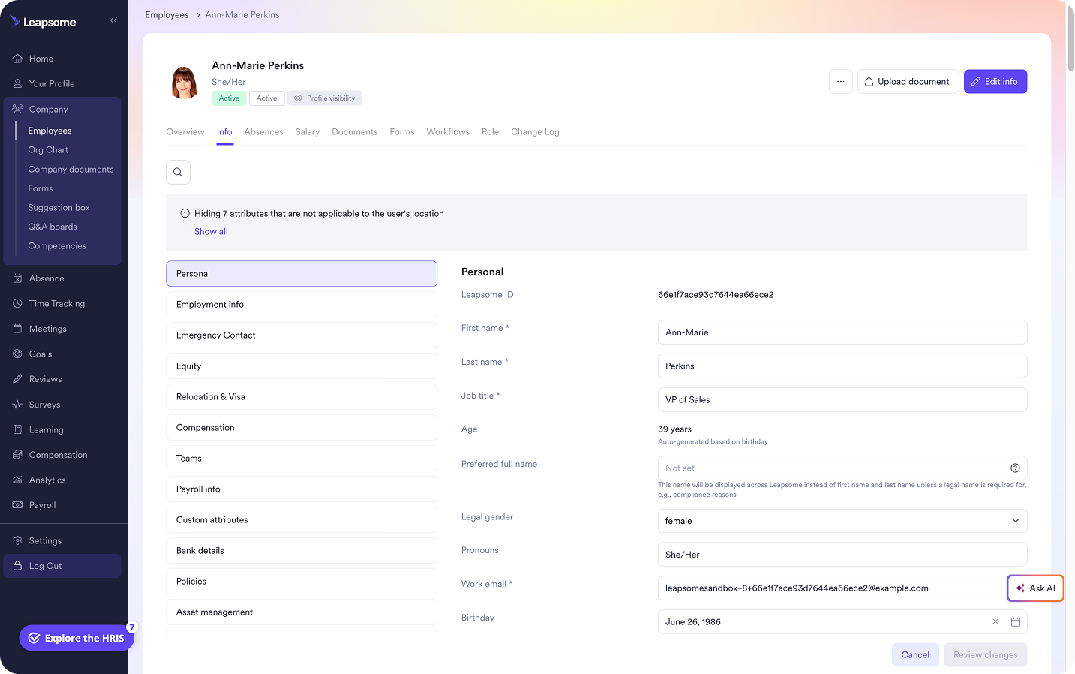Select Asset management section
Screen dimensions: 1075x674
point(302,612)
